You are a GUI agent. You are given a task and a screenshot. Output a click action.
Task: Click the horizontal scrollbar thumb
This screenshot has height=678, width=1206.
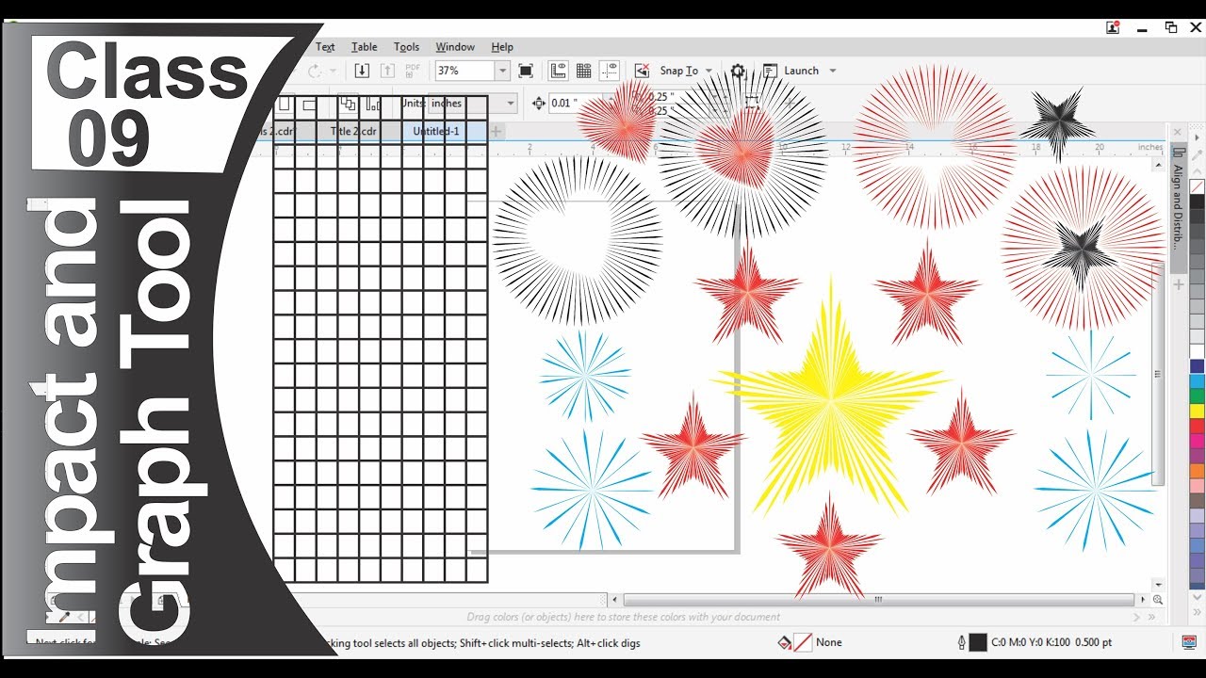point(878,600)
